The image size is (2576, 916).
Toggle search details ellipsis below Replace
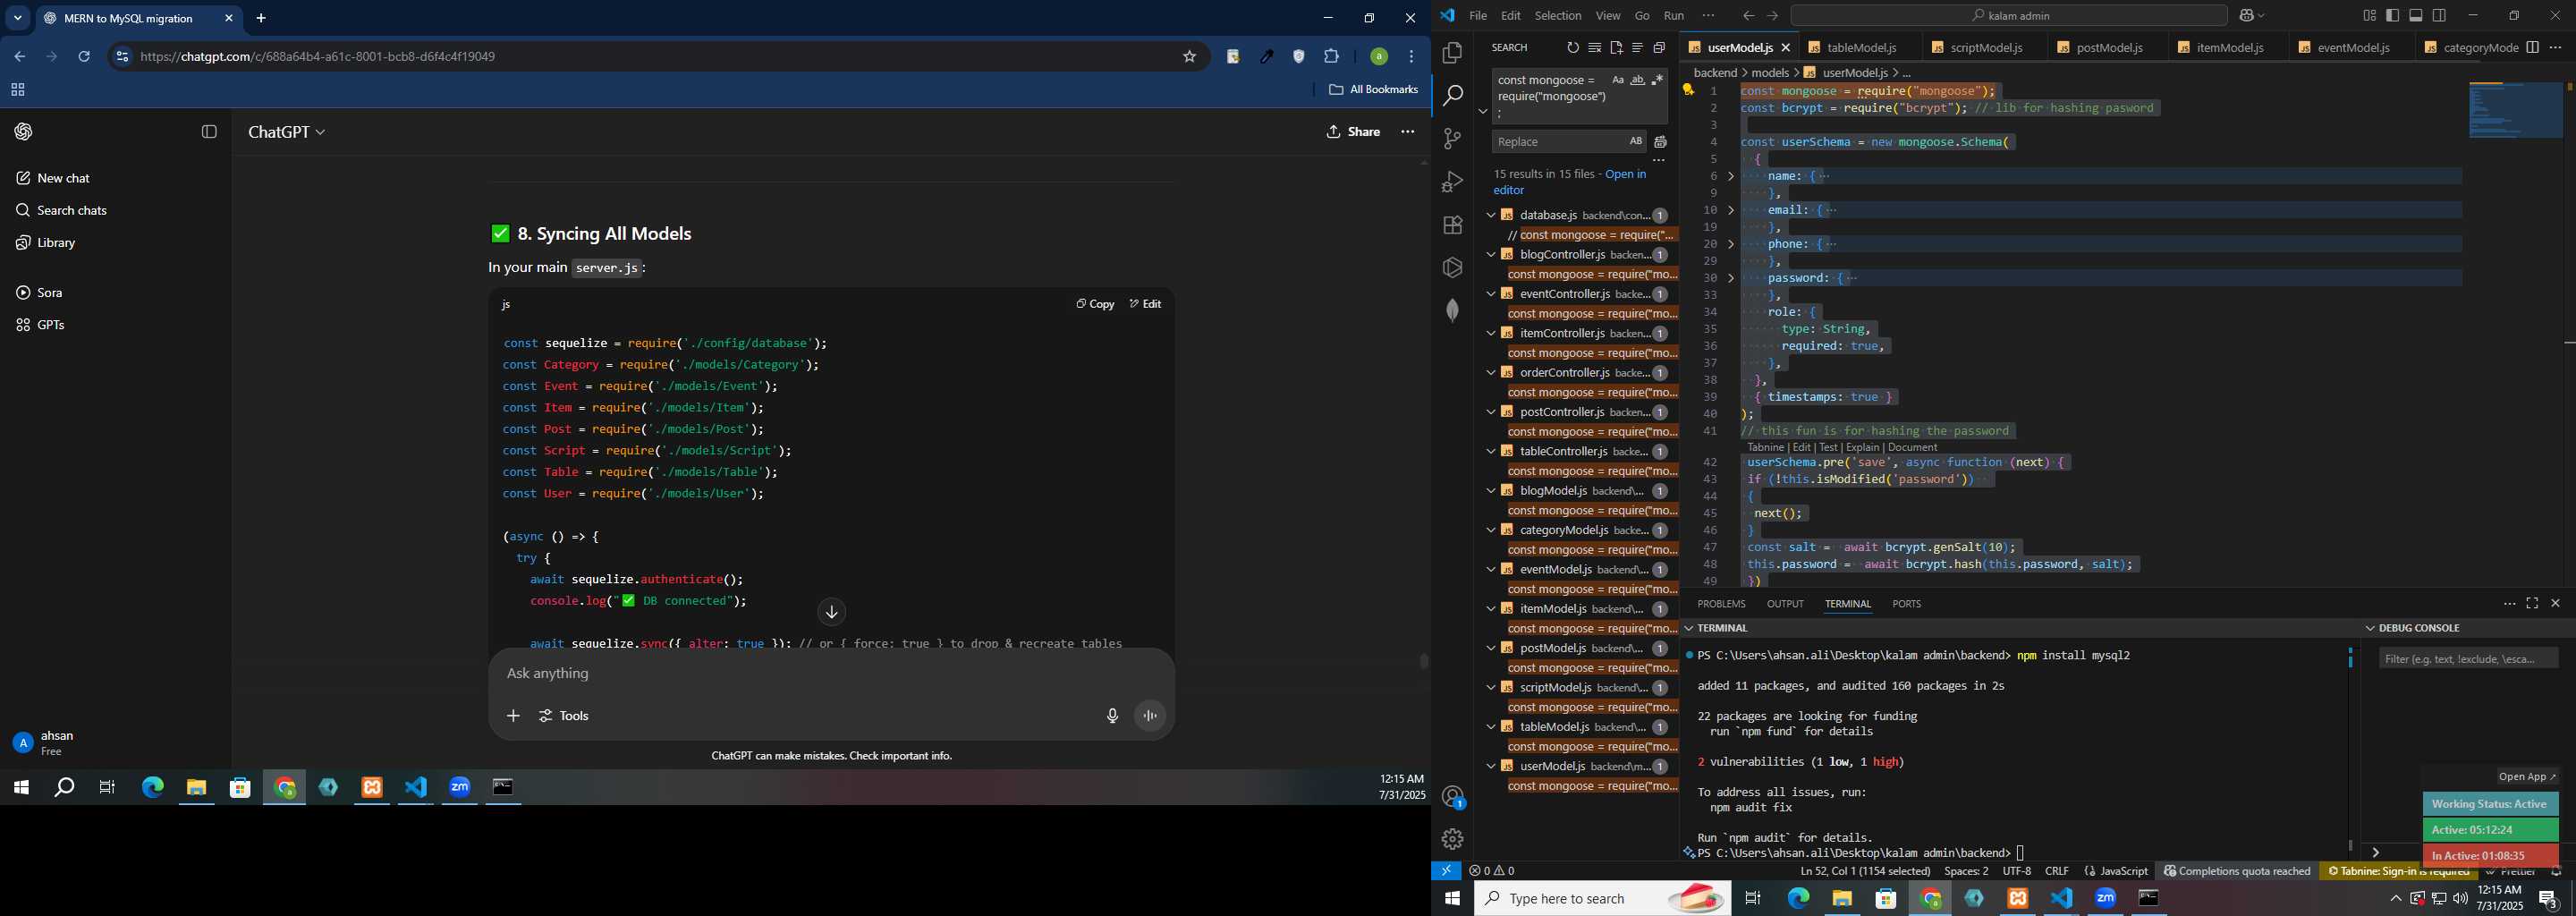(1658, 161)
